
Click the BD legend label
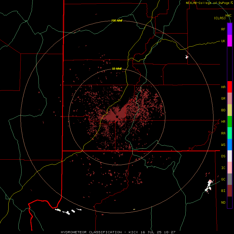click(223, 110)
